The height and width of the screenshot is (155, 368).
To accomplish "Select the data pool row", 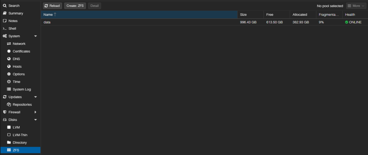I will pos(204,22).
